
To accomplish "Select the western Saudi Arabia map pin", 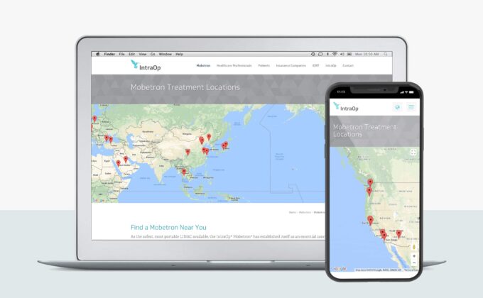I will coord(119,163).
